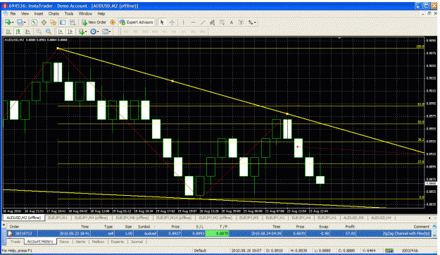The width and height of the screenshot is (440, 255).
Task: Open the chart Templates icon
Action: click(105, 32)
